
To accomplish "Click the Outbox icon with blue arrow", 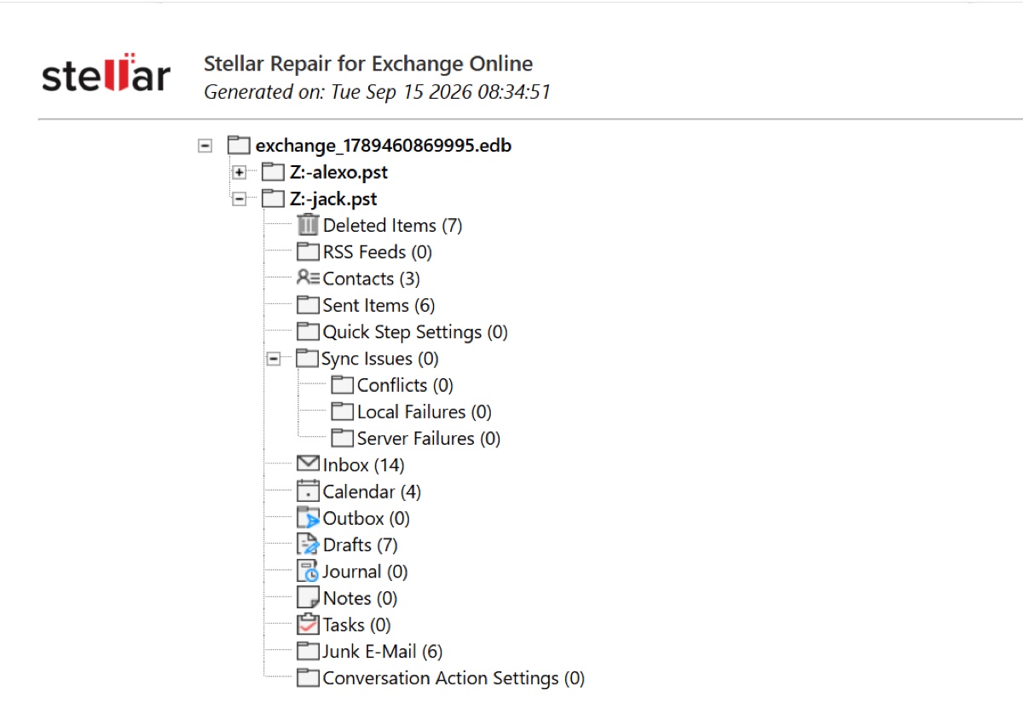I will 308,518.
